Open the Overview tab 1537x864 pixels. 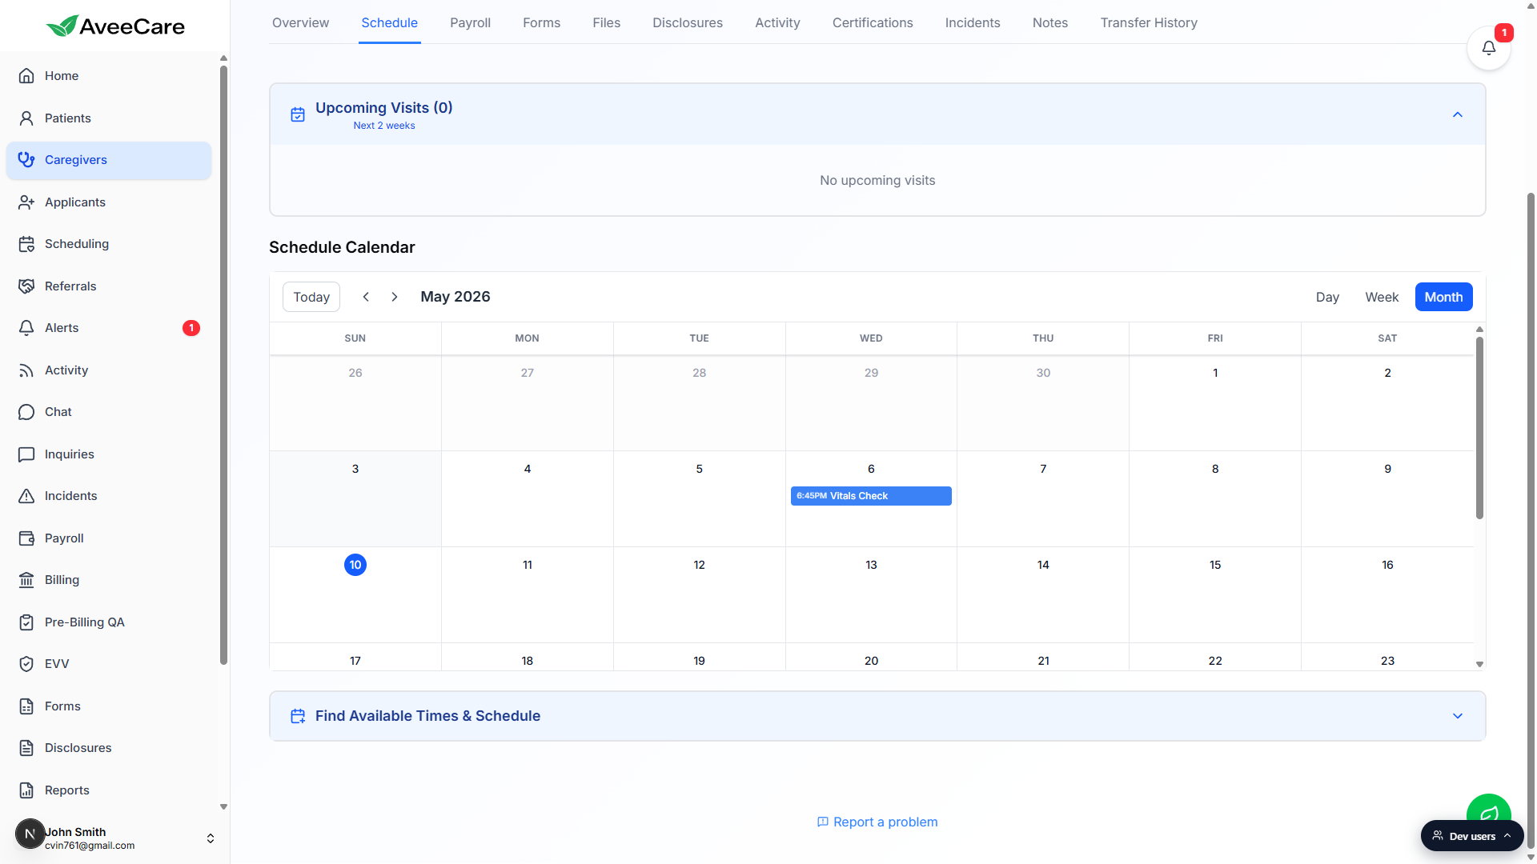pyautogui.click(x=300, y=22)
